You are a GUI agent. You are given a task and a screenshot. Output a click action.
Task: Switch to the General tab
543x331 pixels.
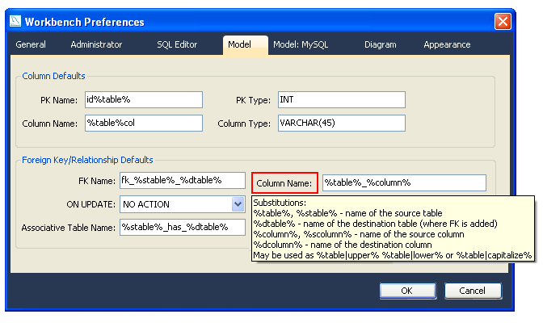pyautogui.click(x=31, y=45)
